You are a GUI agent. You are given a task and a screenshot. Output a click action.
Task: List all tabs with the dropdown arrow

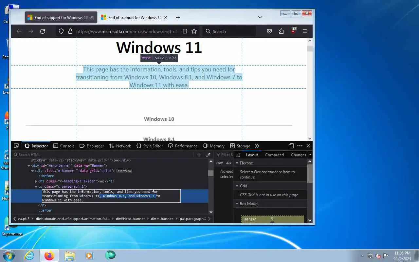pos(260,17)
